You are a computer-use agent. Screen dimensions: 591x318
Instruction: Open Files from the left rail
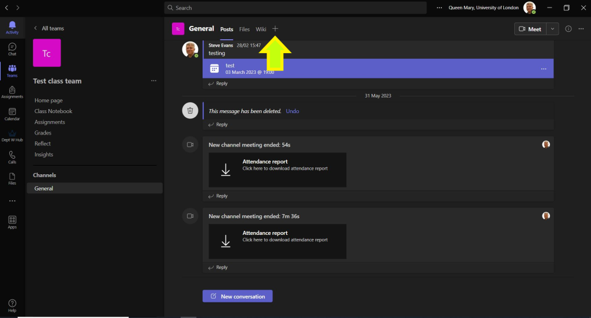pos(12,178)
